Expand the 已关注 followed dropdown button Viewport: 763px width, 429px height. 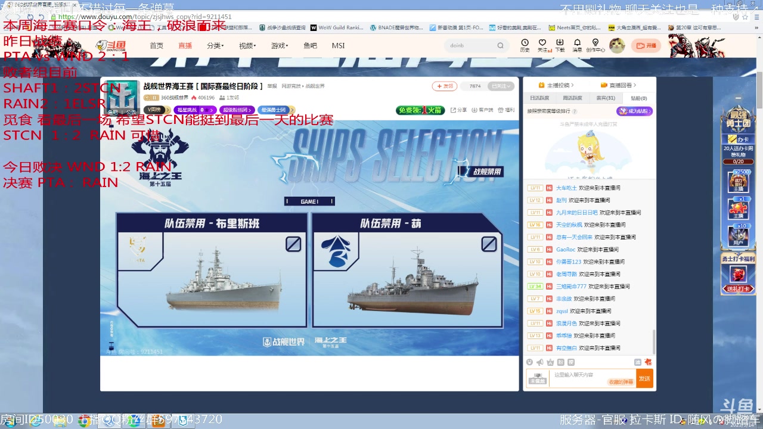[x=500, y=86]
